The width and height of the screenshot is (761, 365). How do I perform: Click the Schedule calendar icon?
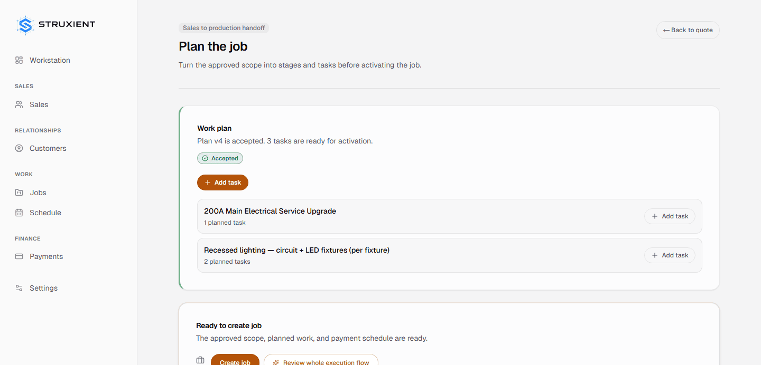(x=19, y=213)
